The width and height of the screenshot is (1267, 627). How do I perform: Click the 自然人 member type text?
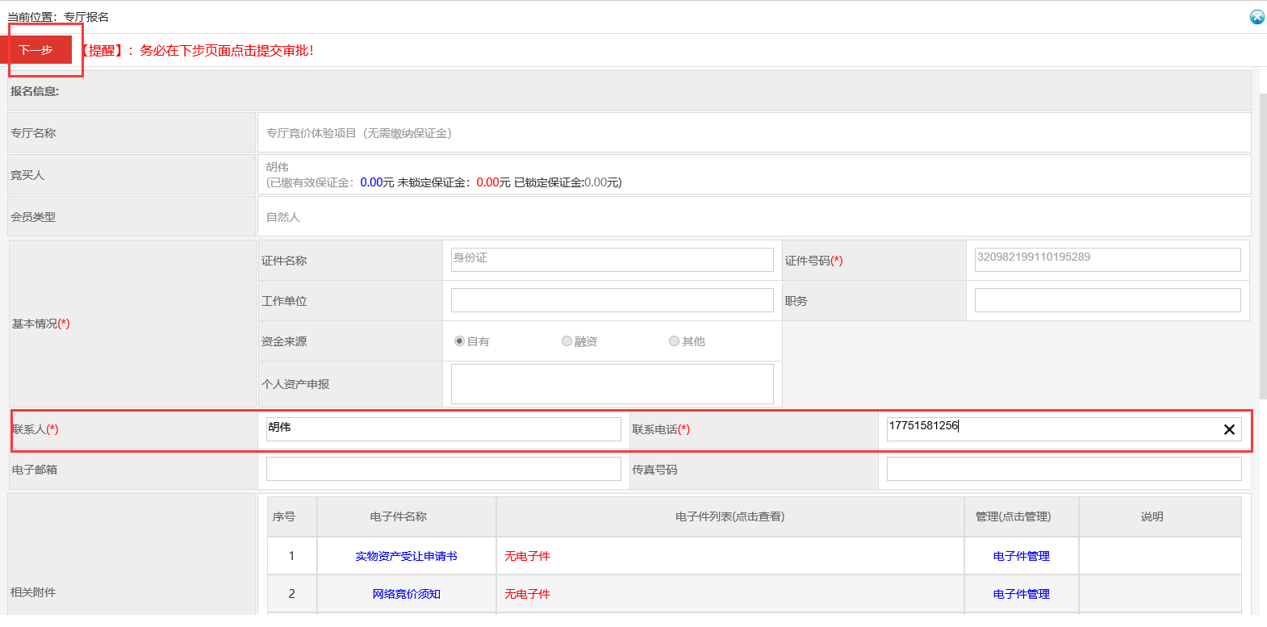pyautogui.click(x=283, y=217)
